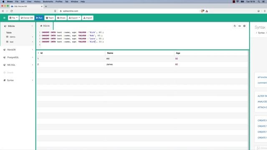Expand the Syntax sidebar chevron
The width and height of the screenshot is (267, 150).
pyautogui.click(x=33, y=80)
